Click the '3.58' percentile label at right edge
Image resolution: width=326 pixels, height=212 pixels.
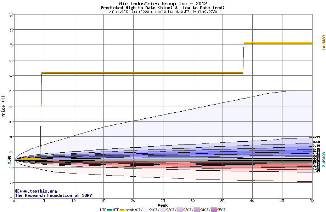click(x=316, y=142)
